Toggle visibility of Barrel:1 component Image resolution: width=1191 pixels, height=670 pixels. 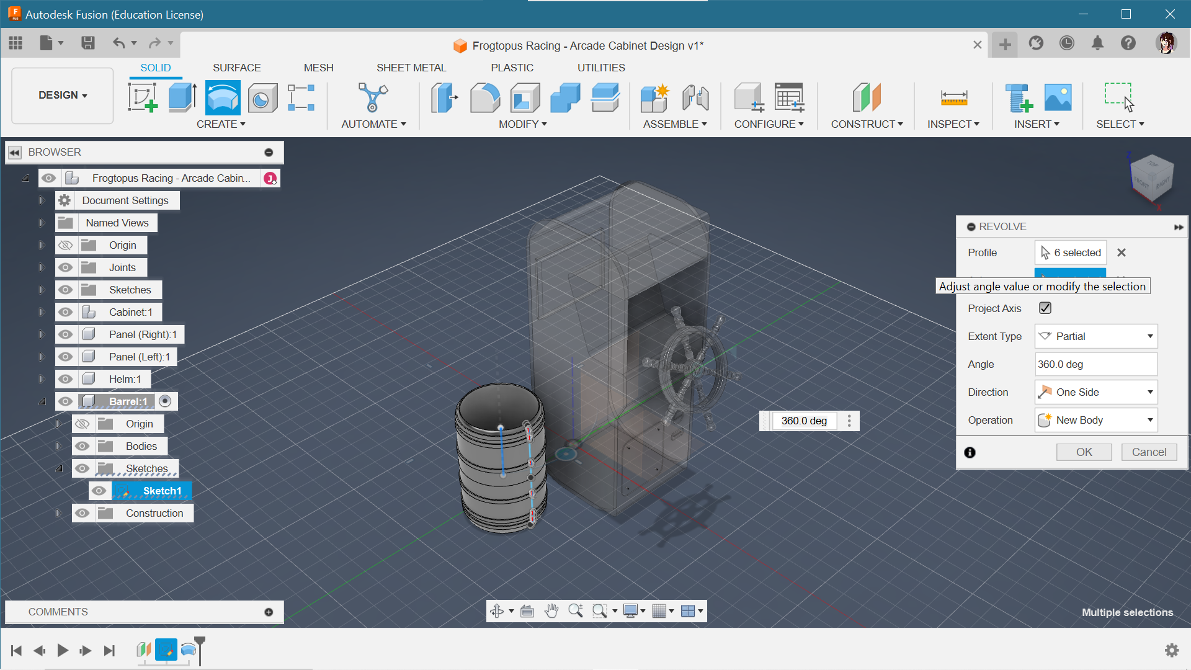point(65,401)
